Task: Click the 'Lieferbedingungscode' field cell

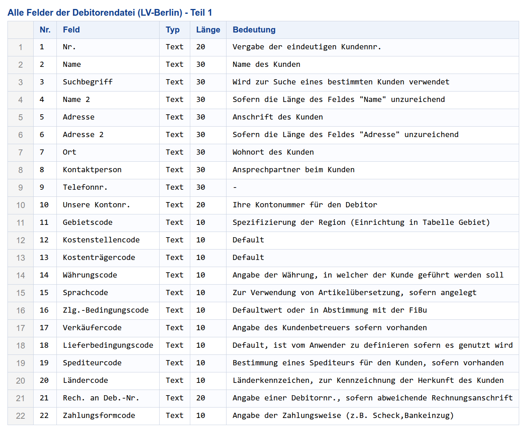Action: [108, 346]
